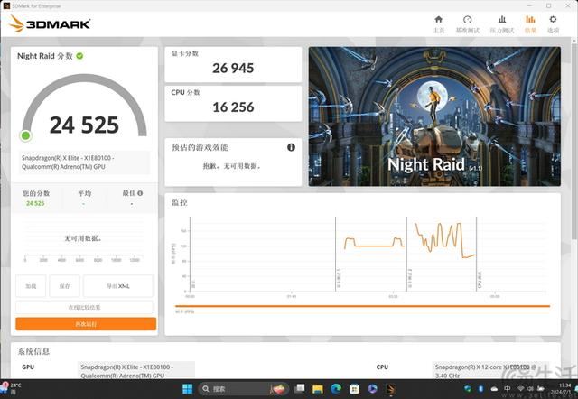The height and width of the screenshot is (399, 578).
Task: Click the taskbar search box
Action: coord(226,389)
